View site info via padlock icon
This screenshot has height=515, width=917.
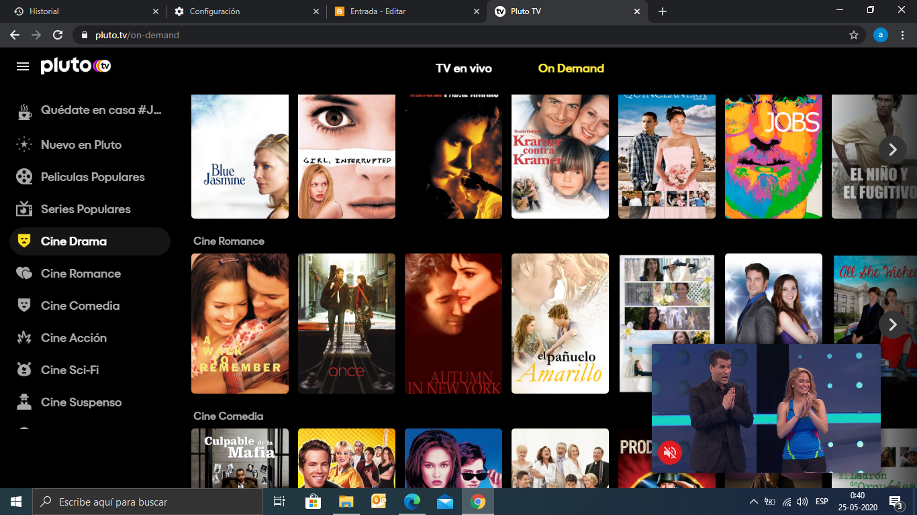tap(85, 35)
